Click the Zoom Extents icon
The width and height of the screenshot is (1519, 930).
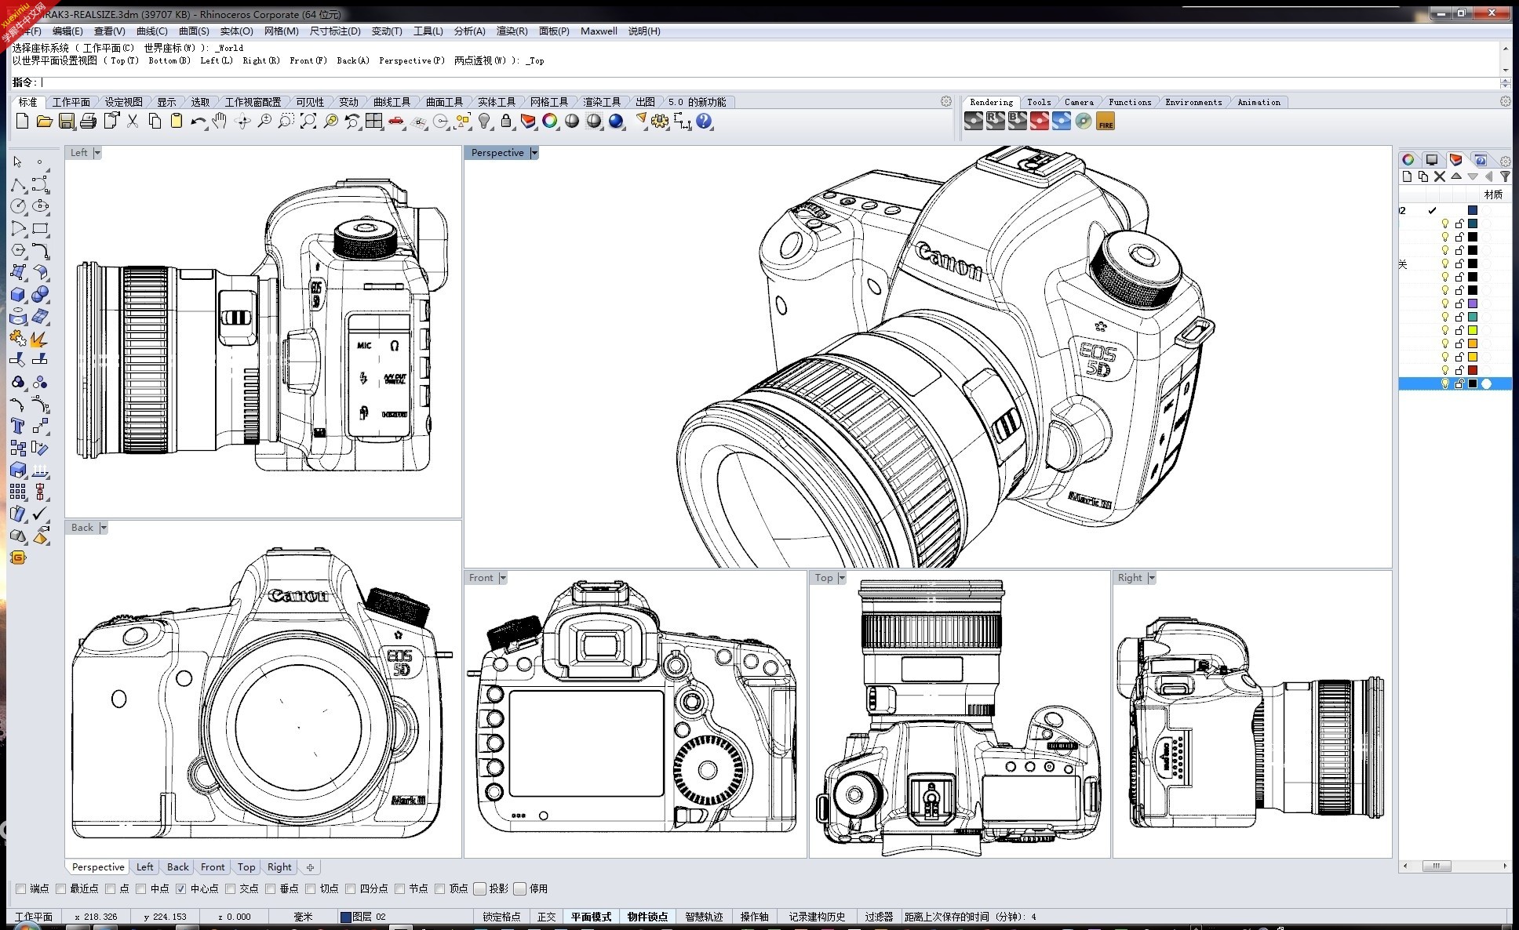tap(308, 121)
